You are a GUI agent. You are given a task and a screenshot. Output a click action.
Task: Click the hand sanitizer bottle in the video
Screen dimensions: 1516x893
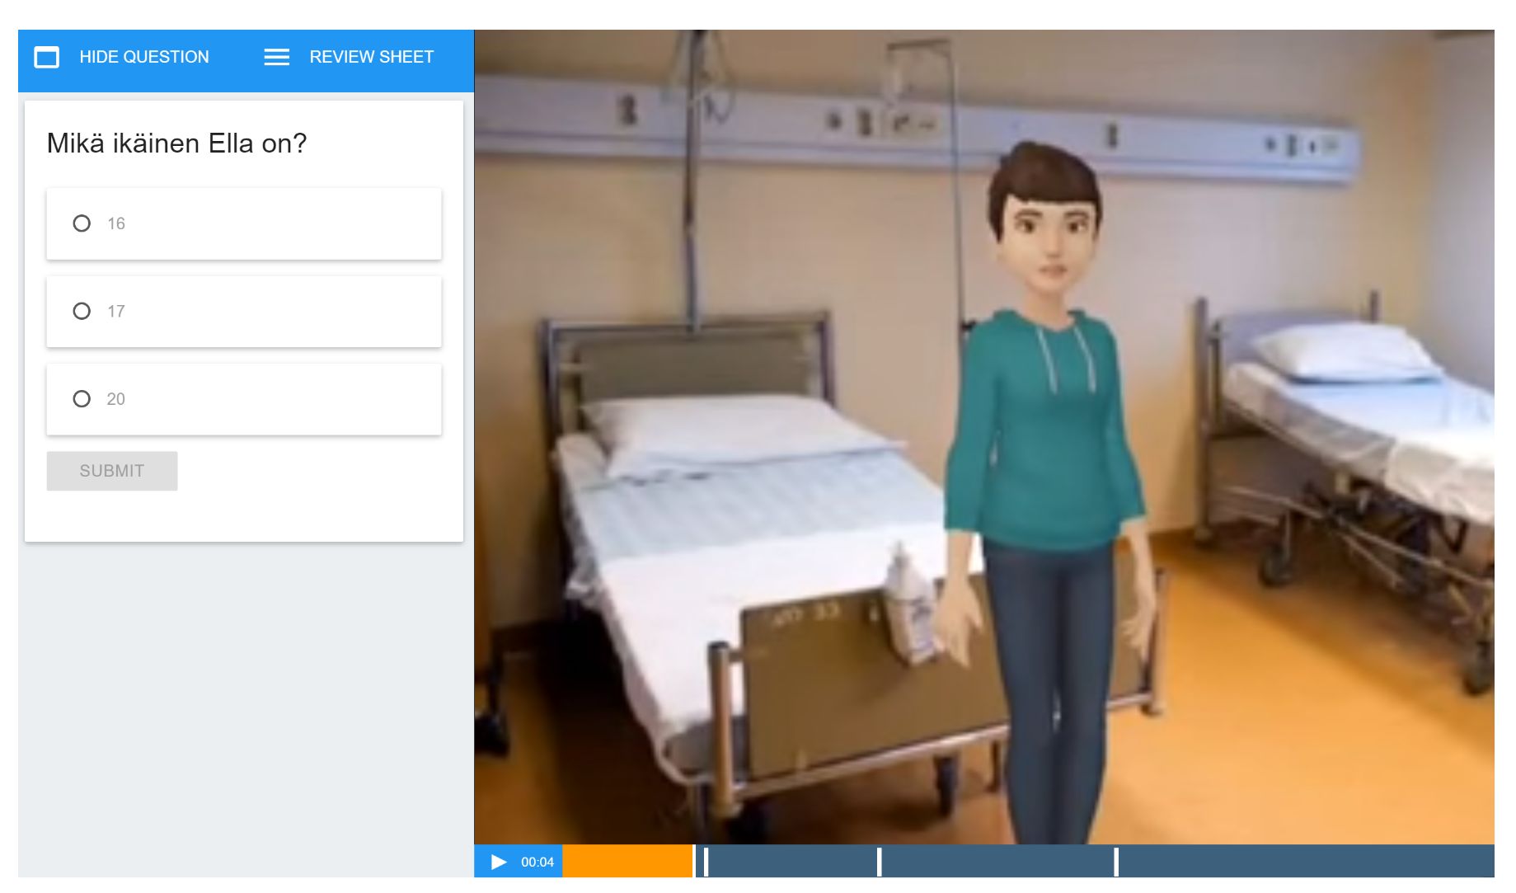tap(909, 606)
